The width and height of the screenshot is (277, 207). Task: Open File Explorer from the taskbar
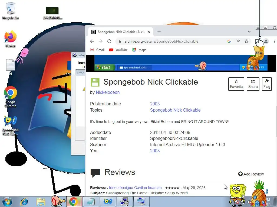click(41, 202)
